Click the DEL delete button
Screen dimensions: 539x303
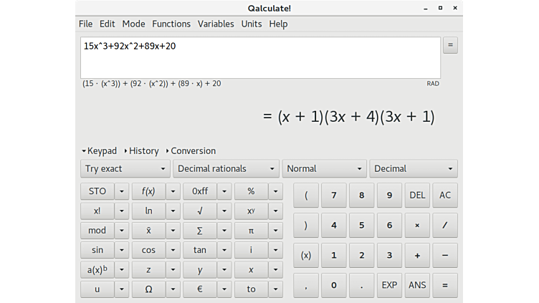click(417, 195)
